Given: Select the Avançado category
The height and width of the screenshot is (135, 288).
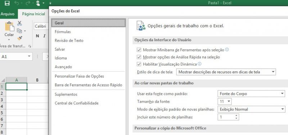Looking at the screenshot, I should 89,67.
